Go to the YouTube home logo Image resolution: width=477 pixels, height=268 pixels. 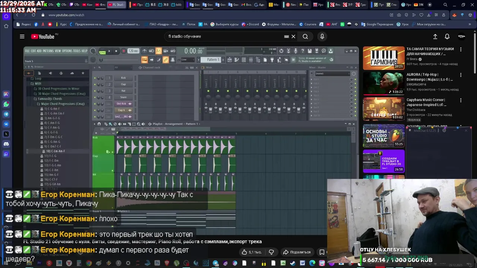[x=42, y=36]
